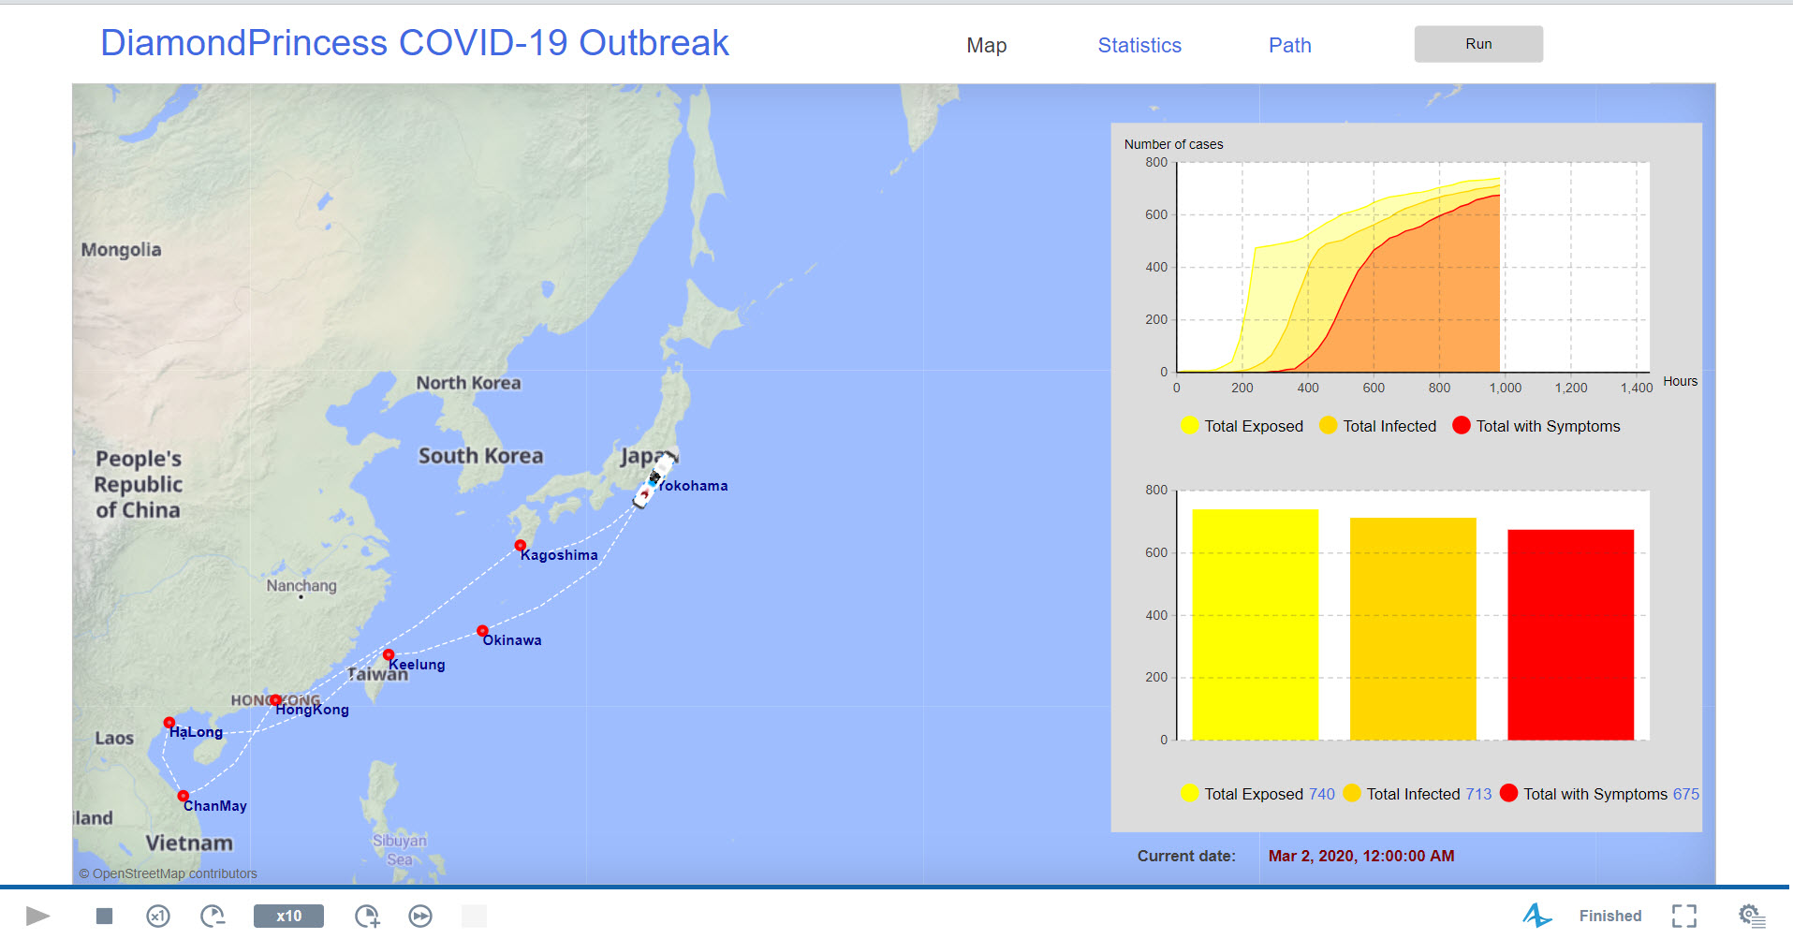Click the AnyLogic logo icon
The height and width of the screenshot is (939, 1793).
point(1536,916)
